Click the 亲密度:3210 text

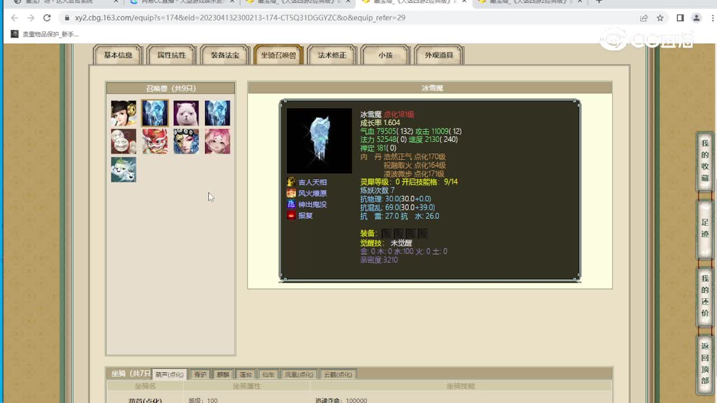tap(379, 260)
